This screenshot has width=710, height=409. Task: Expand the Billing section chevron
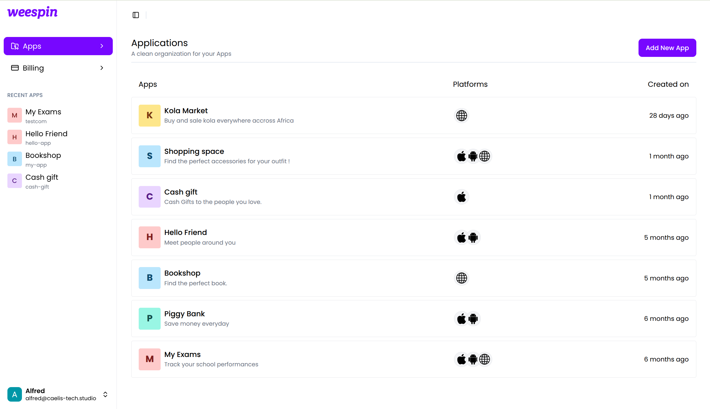(x=101, y=68)
